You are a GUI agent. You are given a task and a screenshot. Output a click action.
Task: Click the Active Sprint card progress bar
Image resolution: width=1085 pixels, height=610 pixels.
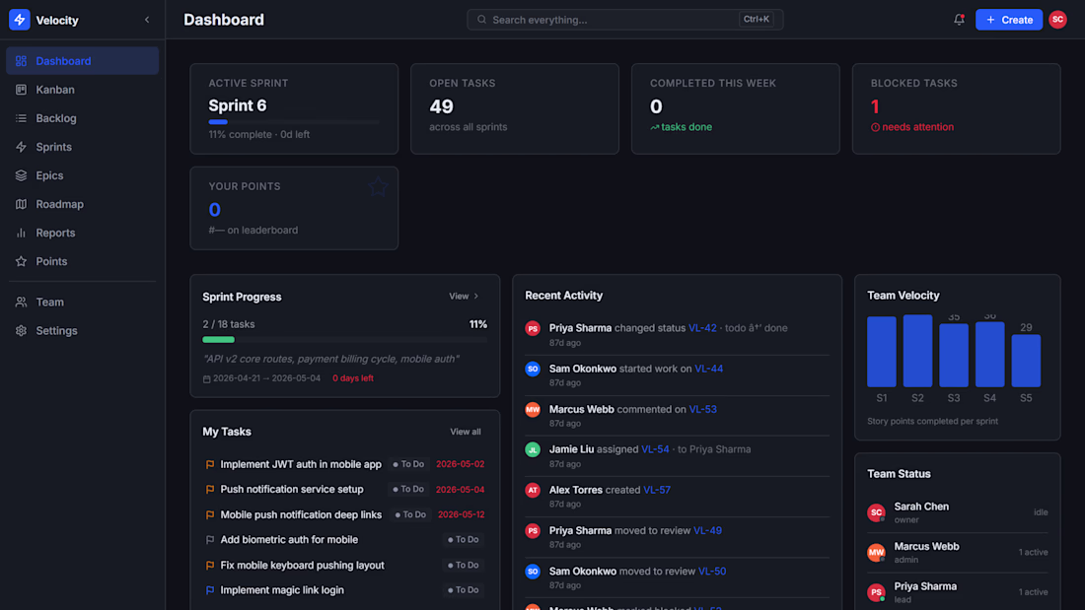coord(294,122)
